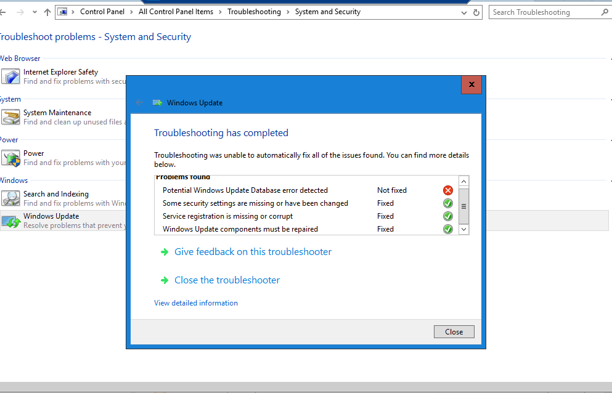This screenshot has width=612, height=393.
Task: Expand chevron after All Control Panel Items
Action: [220, 12]
